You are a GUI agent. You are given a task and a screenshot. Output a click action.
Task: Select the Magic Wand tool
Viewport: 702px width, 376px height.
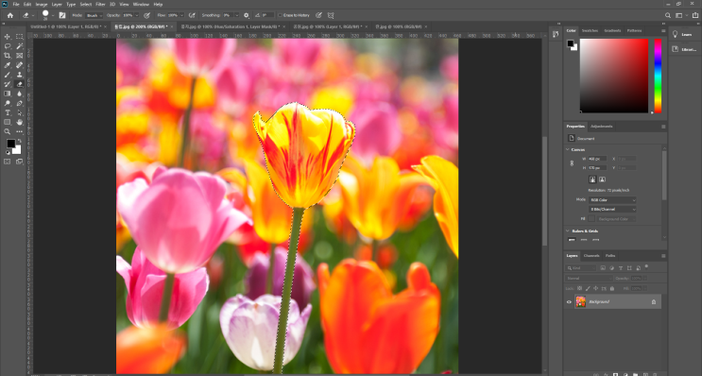pyautogui.click(x=19, y=46)
